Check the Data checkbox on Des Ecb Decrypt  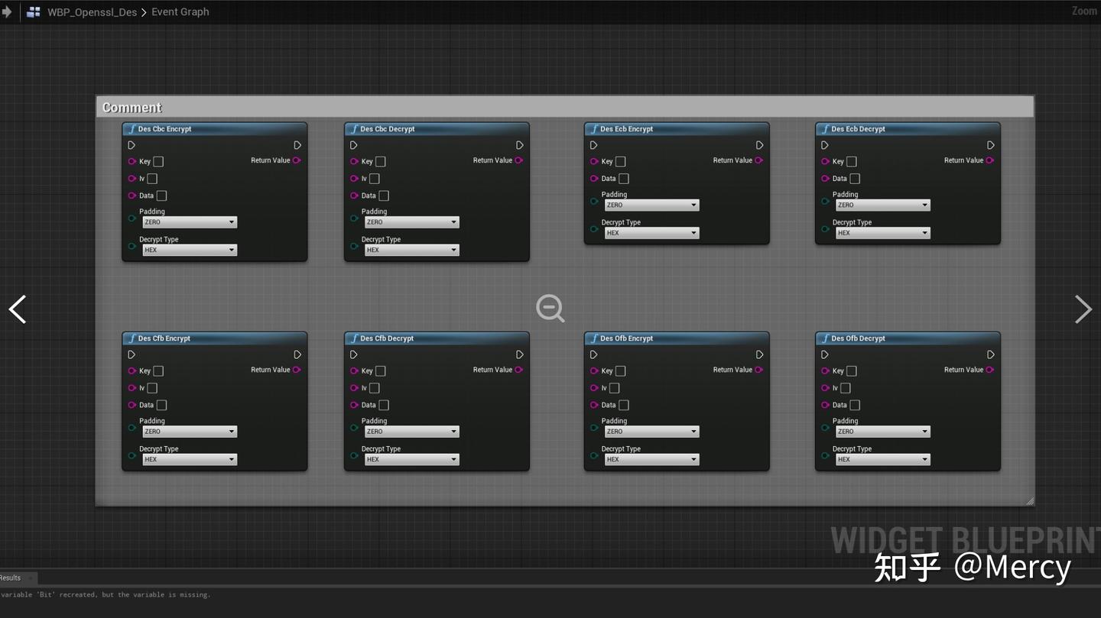853,178
